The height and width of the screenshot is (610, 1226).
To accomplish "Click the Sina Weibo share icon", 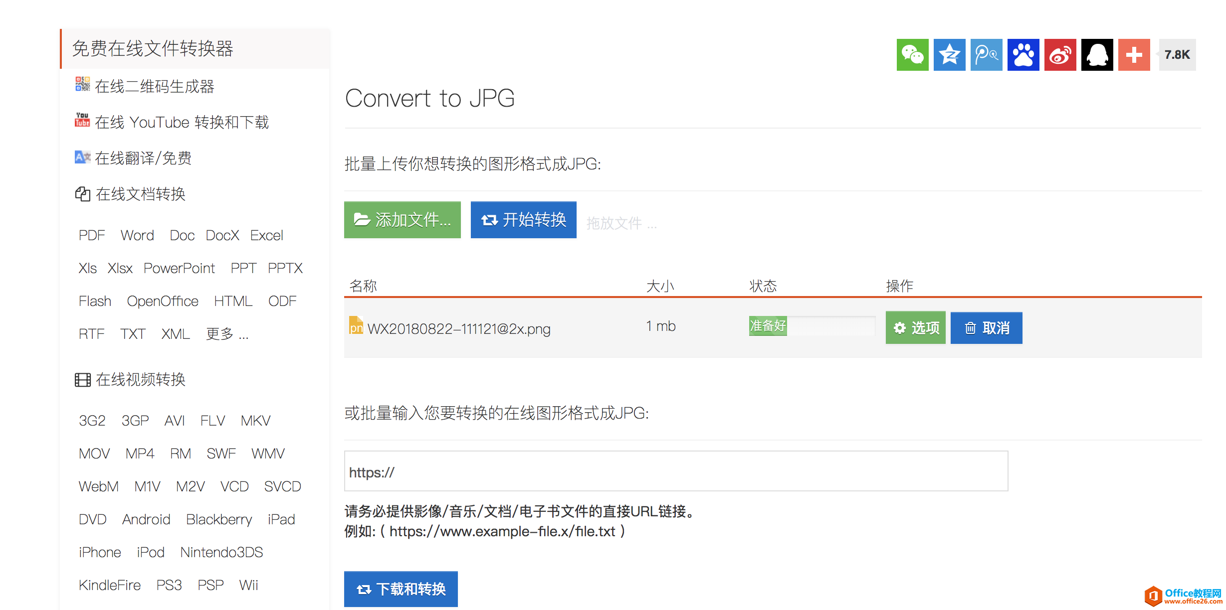I will click(x=1060, y=55).
